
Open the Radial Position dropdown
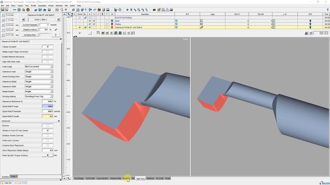tap(39, 91)
